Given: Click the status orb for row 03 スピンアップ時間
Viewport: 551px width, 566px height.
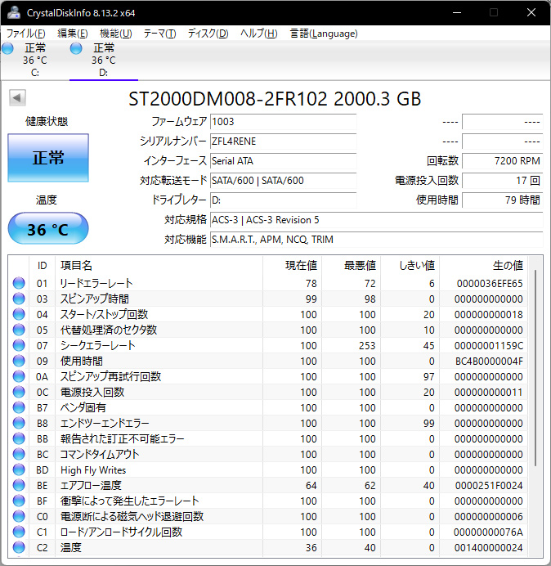Looking at the screenshot, I should click(19, 299).
